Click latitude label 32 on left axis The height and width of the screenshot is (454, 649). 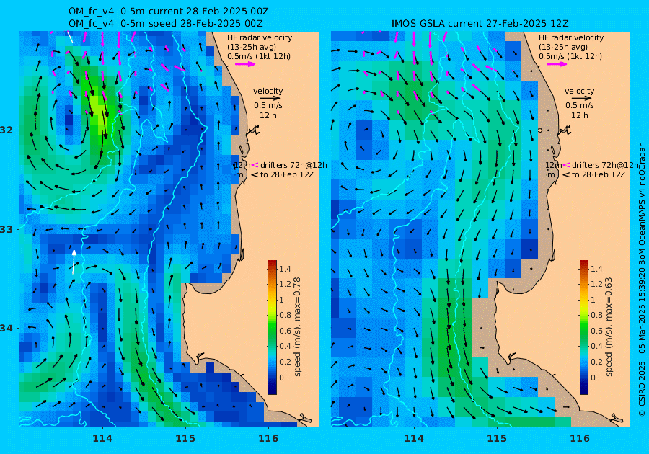6,130
